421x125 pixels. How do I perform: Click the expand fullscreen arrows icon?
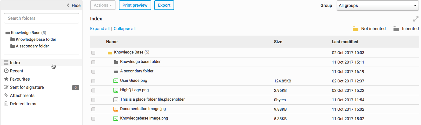[x=416, y=19]
